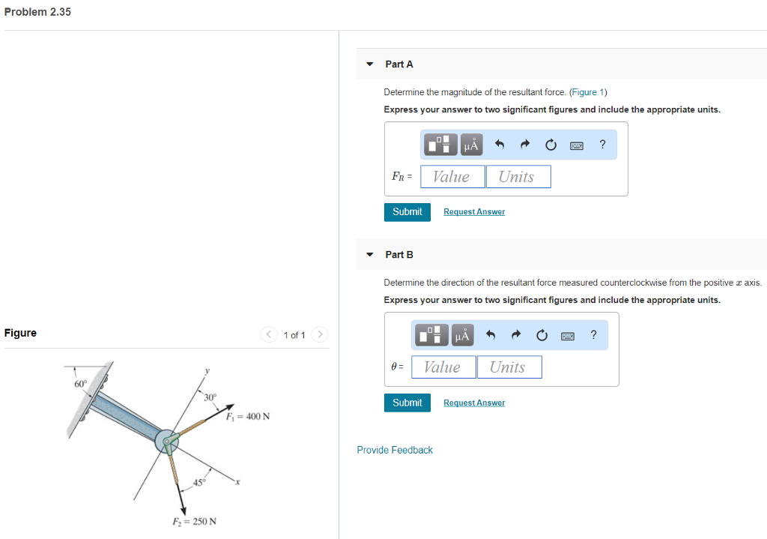Open Request Answer for Part A

coord(473,212)
